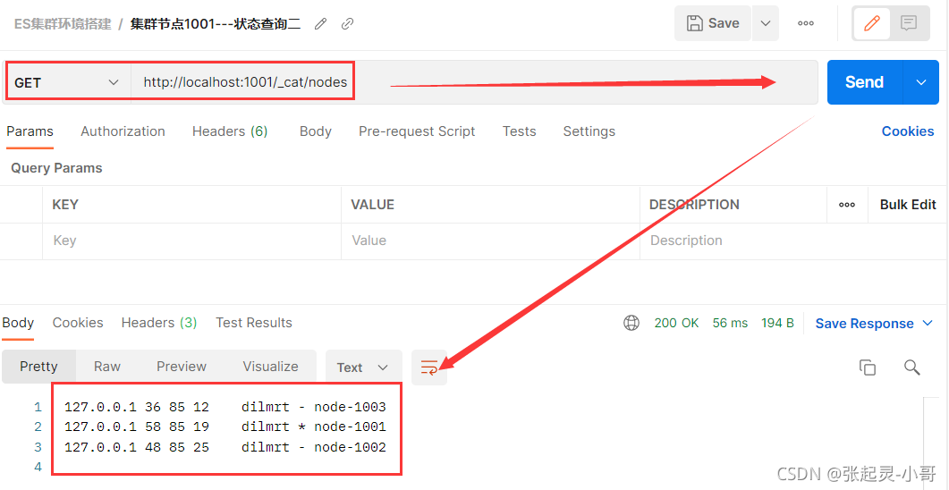Open the request Headers (6) tab
This screenshot has height=490, width=949.
[230, 131]
